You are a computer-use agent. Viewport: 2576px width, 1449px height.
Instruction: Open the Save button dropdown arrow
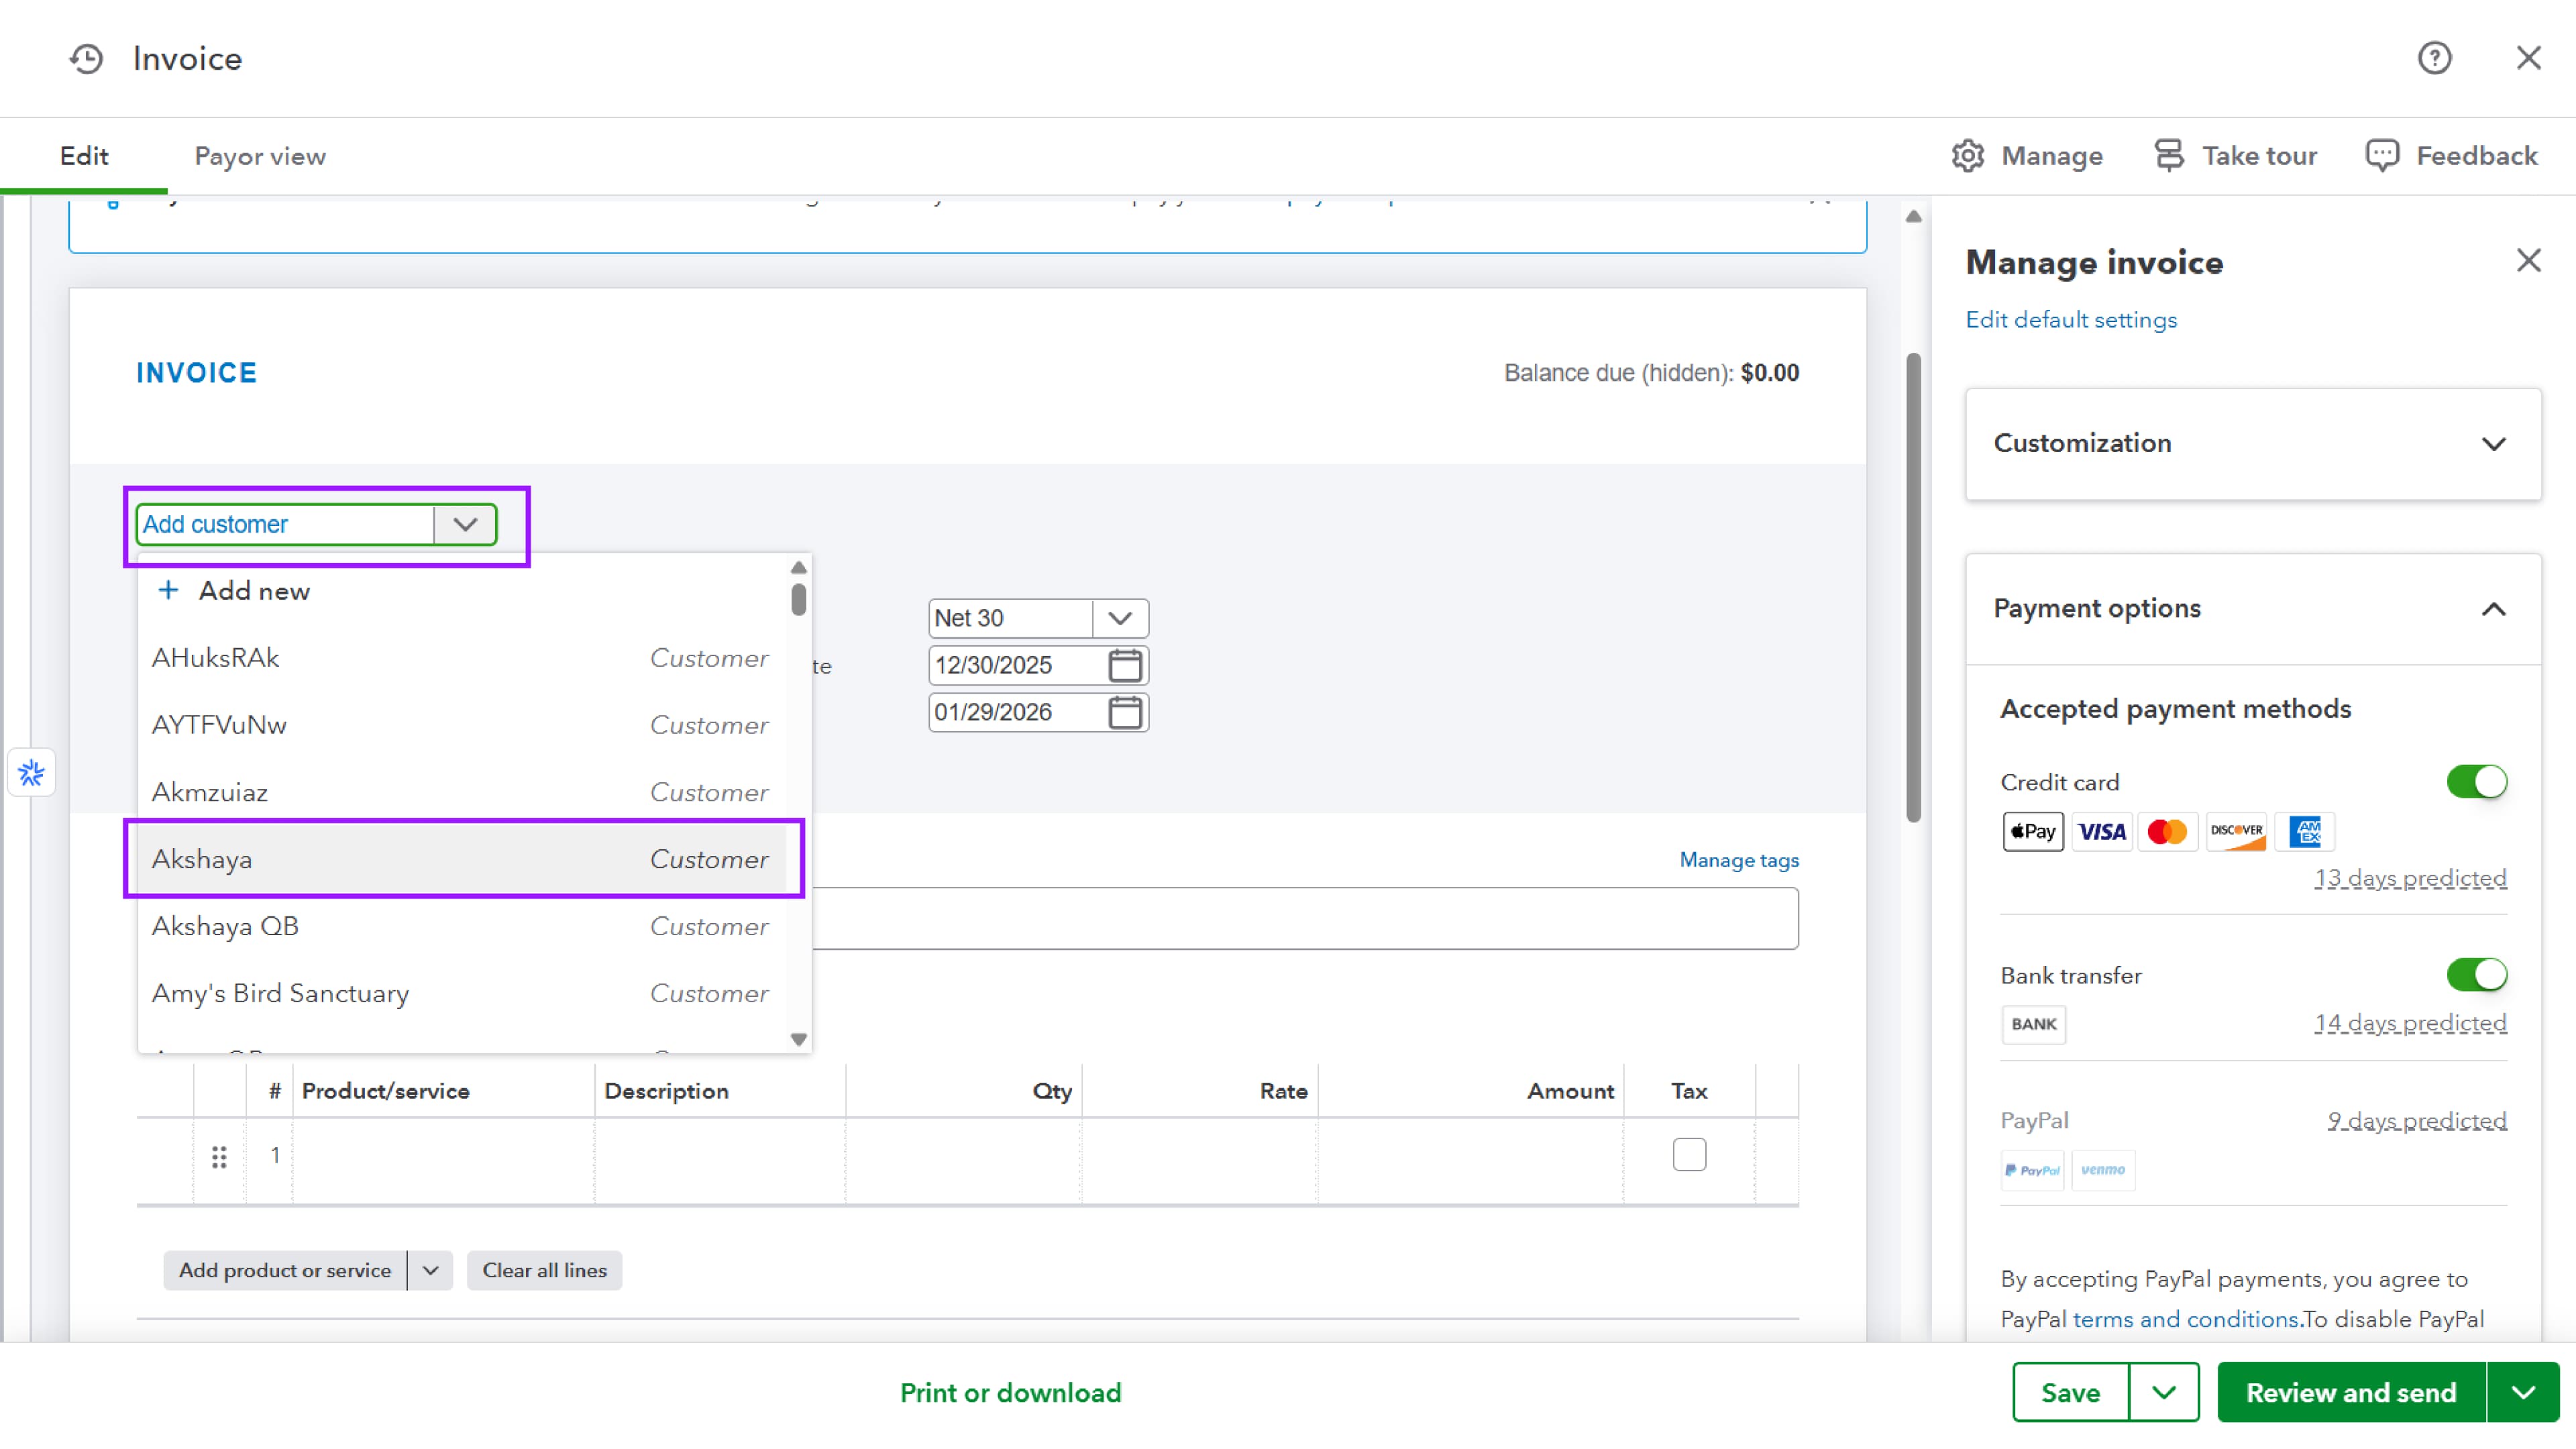point(2164,1392)
